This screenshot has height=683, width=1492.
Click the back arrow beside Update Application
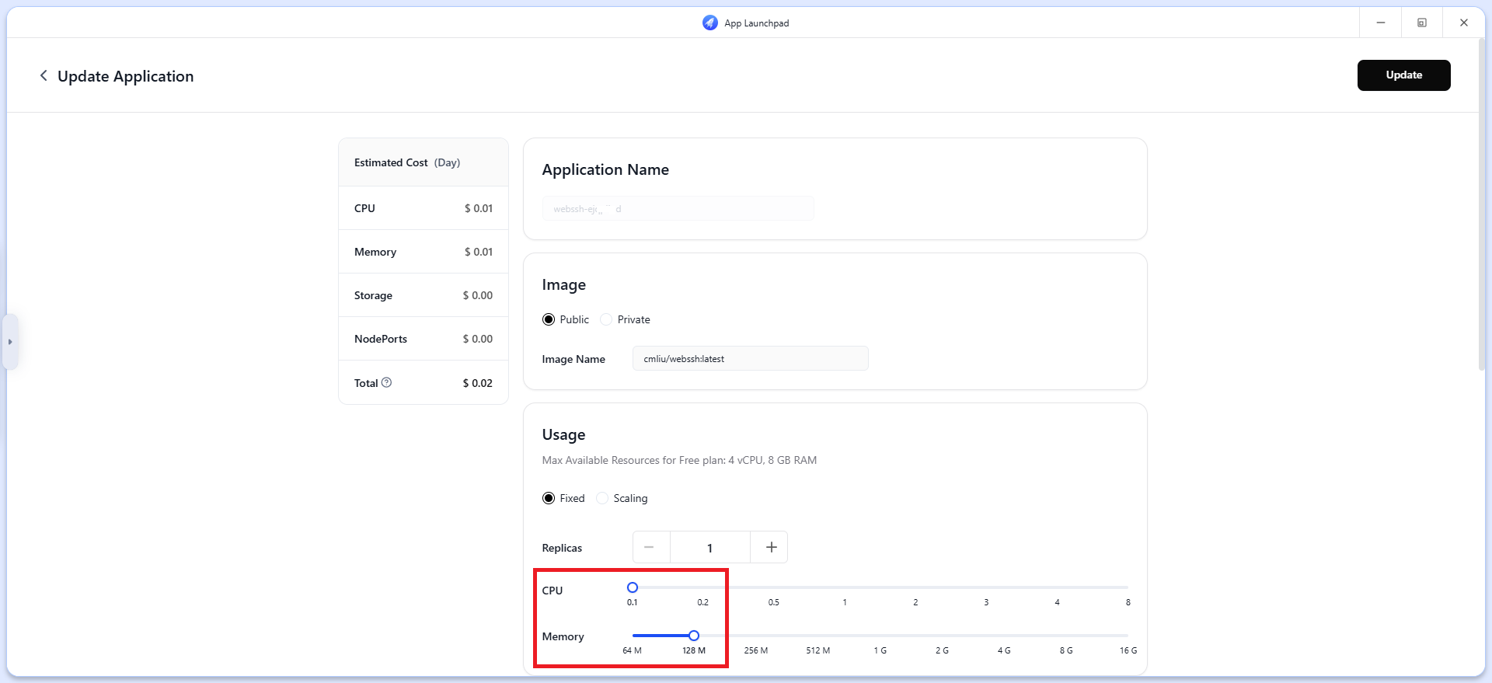[44, 75]
